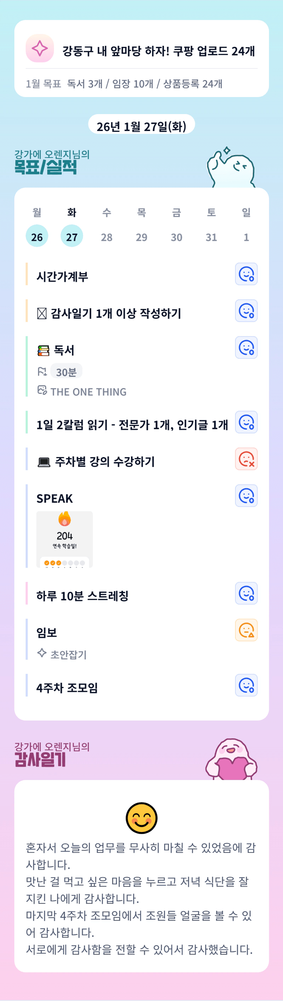Open THE ONE THING book link

tap(88, 392)
